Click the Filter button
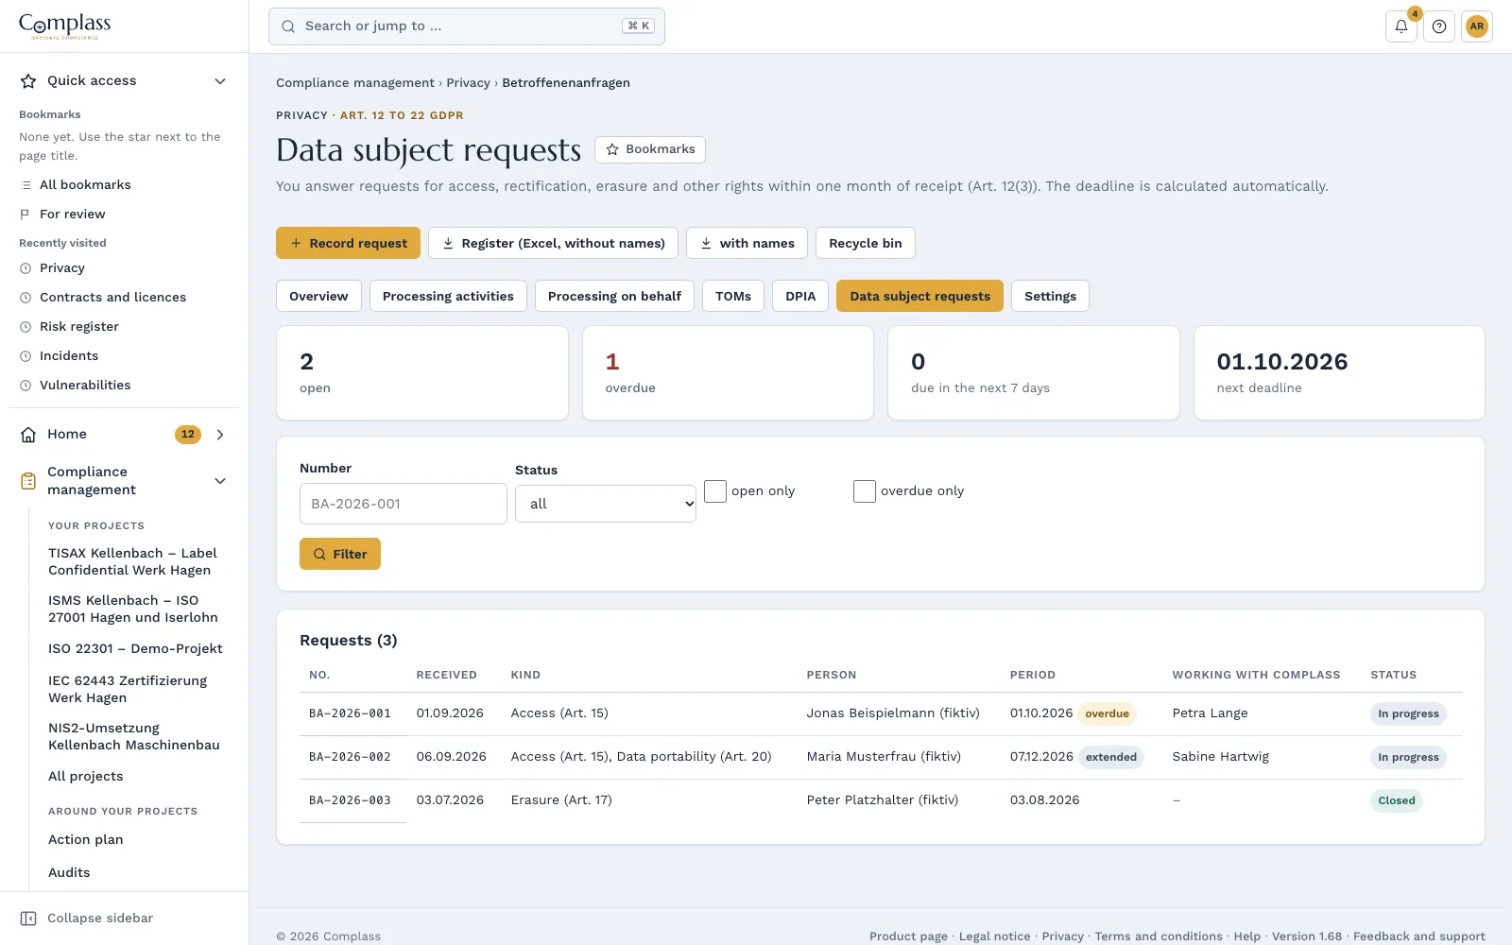 coord(340,554)
